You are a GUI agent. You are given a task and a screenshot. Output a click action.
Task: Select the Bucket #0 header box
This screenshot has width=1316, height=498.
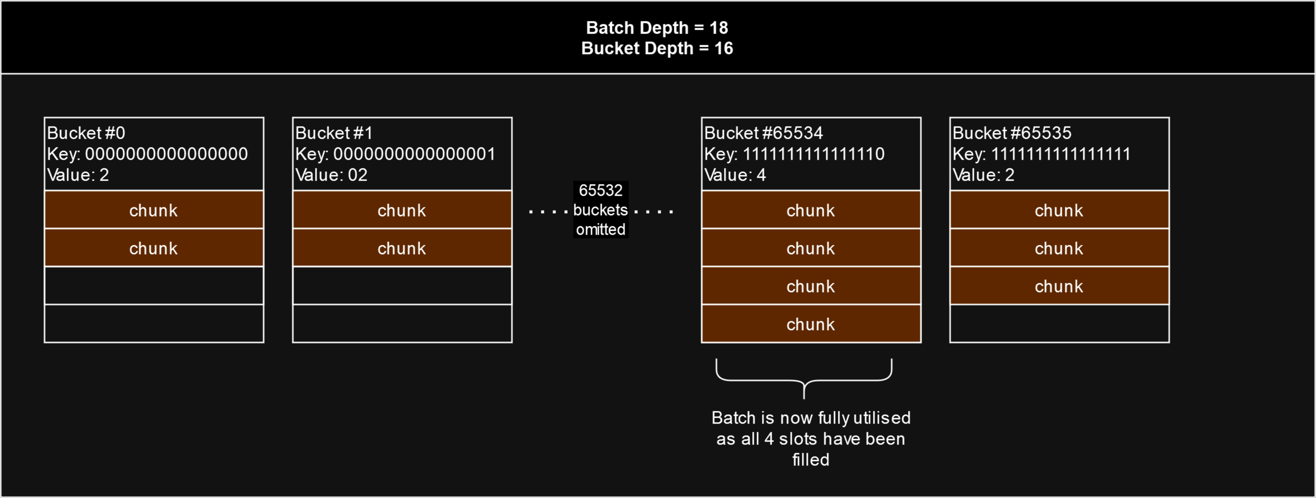point(154,154)
